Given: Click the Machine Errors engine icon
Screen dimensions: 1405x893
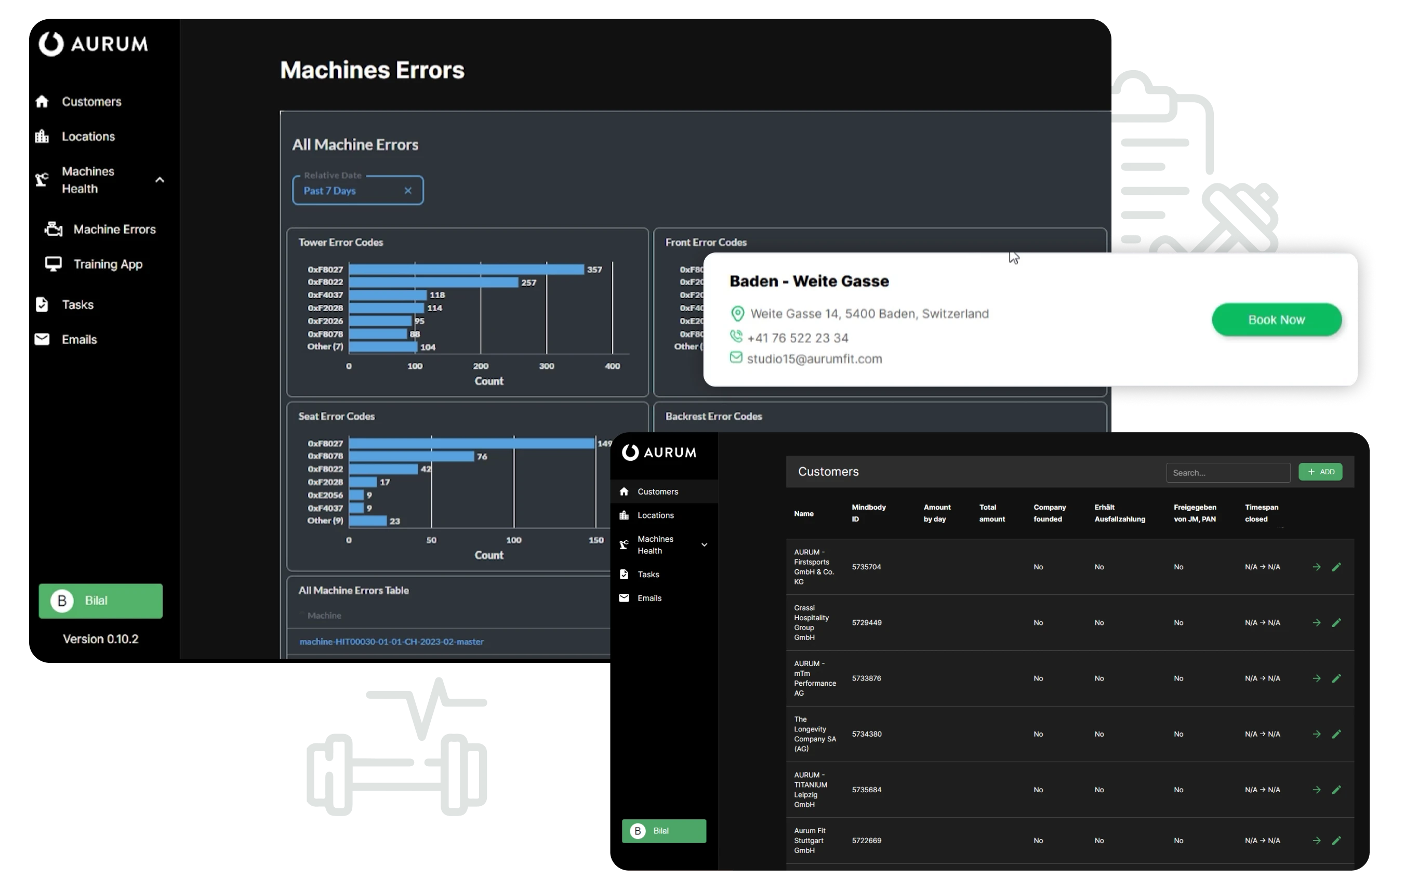Looking at the screenshot, I should click(x=54, y=229).
